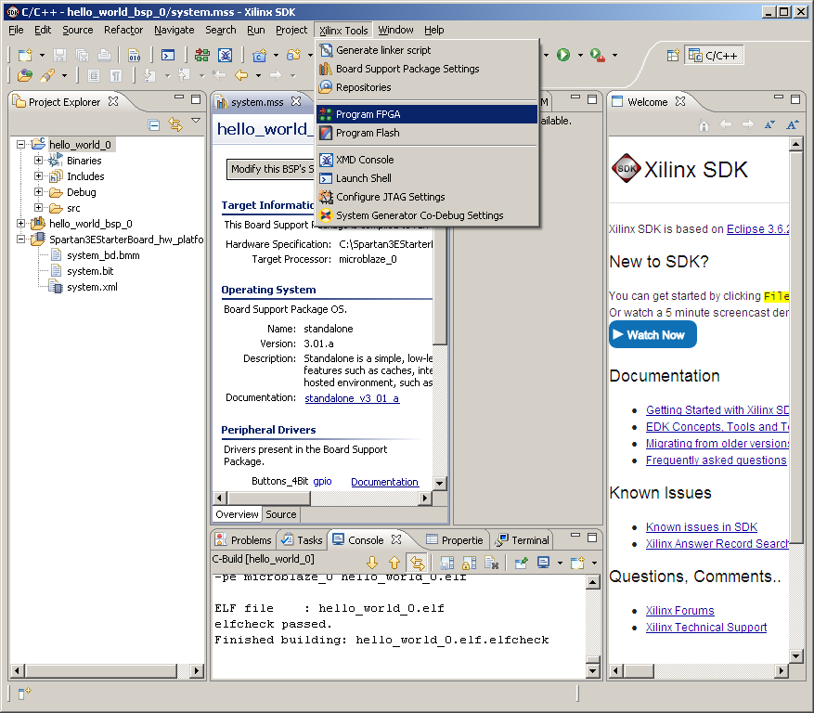Screen dimensions: 814x713
Task: Click the Program FPGA toolbar icon
Action: pyautogui.click(x=202, y=55)
